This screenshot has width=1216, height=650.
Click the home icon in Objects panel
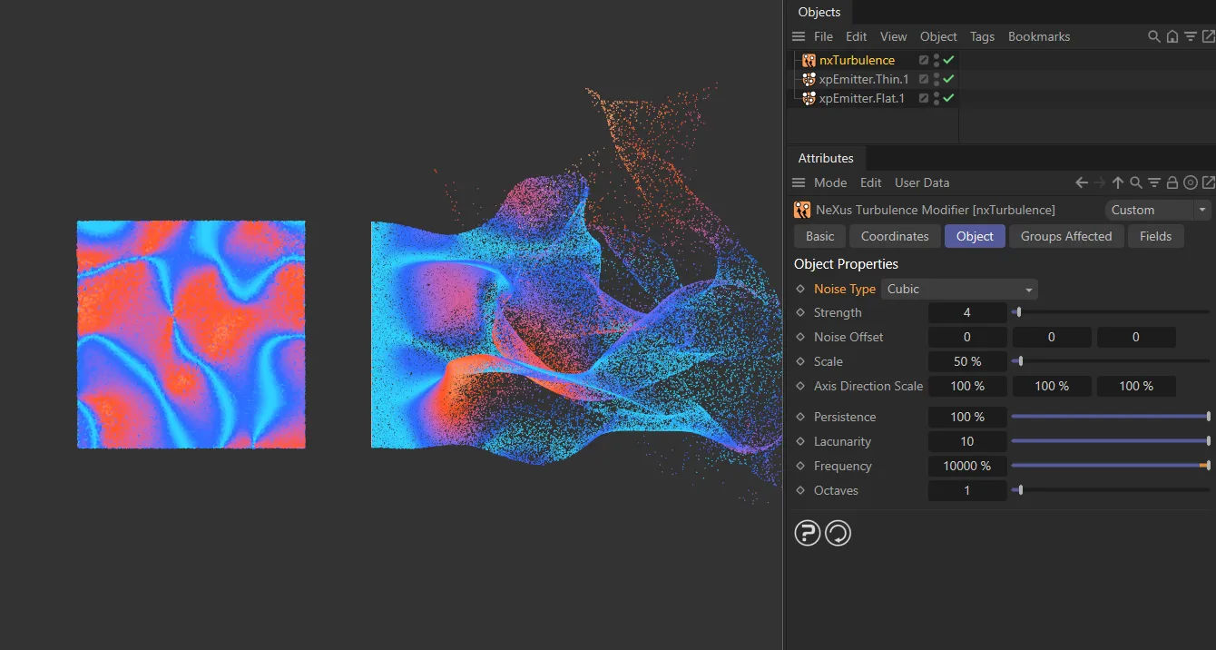click(x=1172, y=36)
